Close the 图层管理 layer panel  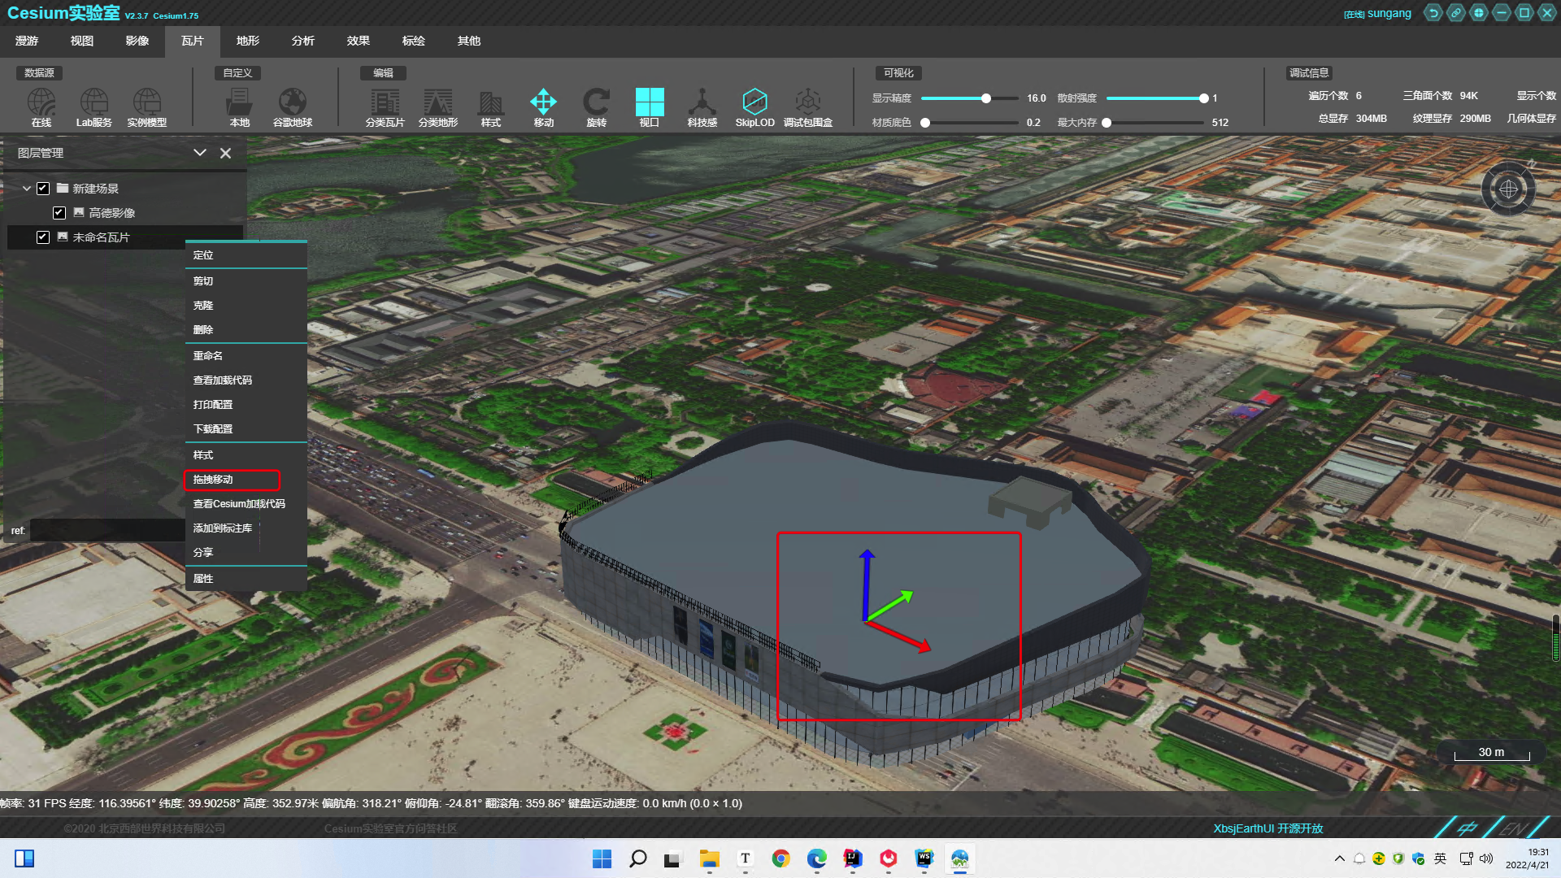coord(226,153)
